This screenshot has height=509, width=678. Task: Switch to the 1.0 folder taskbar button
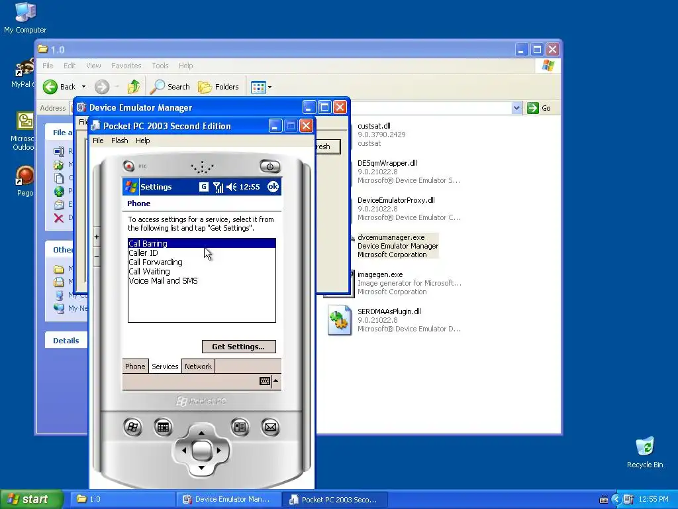122,500
